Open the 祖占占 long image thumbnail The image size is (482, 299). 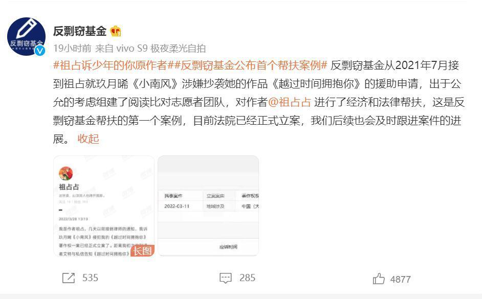point(104,206)
